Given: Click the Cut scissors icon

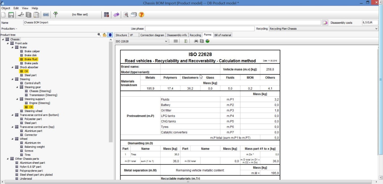Looking at the screenshot, I should [21, 15].
